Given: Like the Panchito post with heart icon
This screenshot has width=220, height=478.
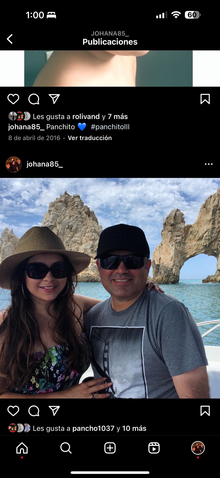Looking at the screenshot, I should coord(13,99).
